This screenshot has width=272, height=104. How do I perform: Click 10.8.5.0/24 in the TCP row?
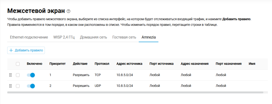(x=125, y=75)
